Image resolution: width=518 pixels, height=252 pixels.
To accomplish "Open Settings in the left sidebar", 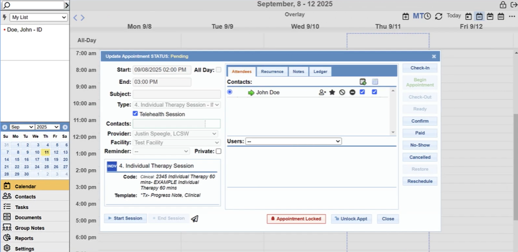I will tap(35, 249).
